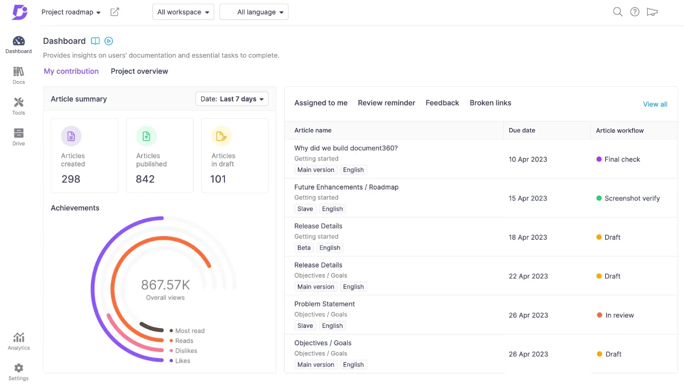Image resolution: width=684 pixels, height=391 pixels.
Task: Expand the Project roadmap dropdown
Action: click(x=71, y=12)
